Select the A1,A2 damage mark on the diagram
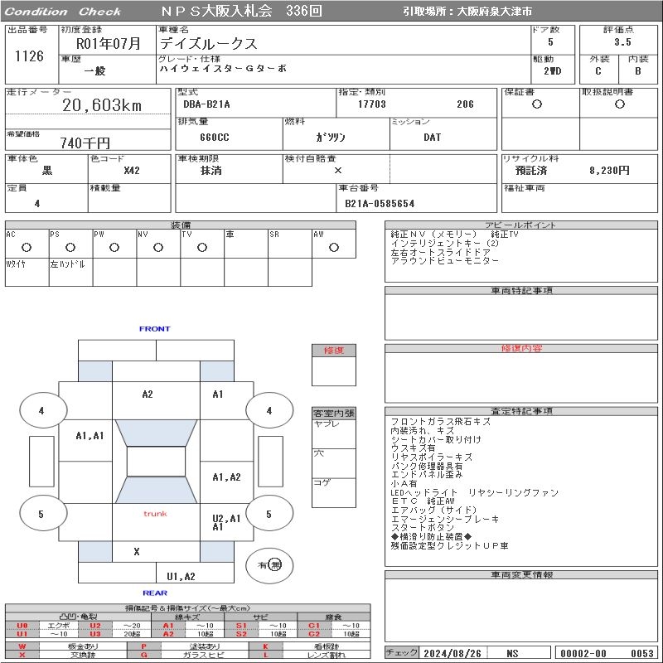This screenshot has width=663, height=663. point(226,477)
